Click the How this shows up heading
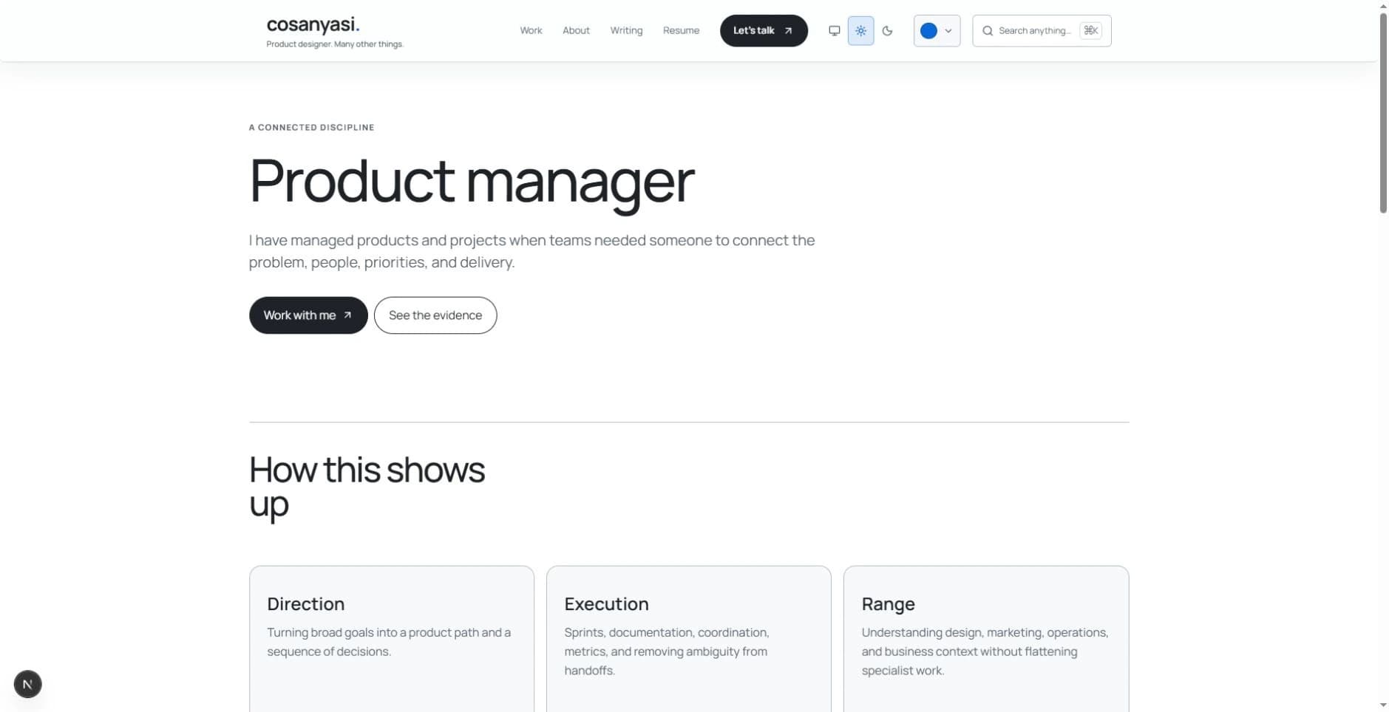1389x712 pixels. (367, 487)
